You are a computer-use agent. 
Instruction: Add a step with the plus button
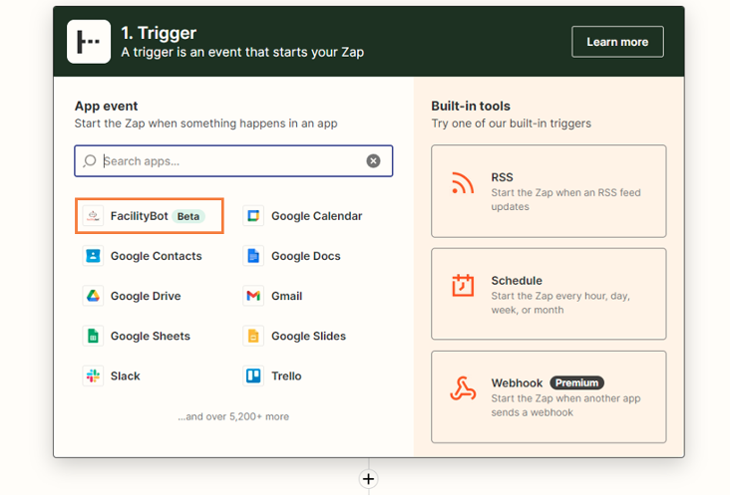point(368,479)
